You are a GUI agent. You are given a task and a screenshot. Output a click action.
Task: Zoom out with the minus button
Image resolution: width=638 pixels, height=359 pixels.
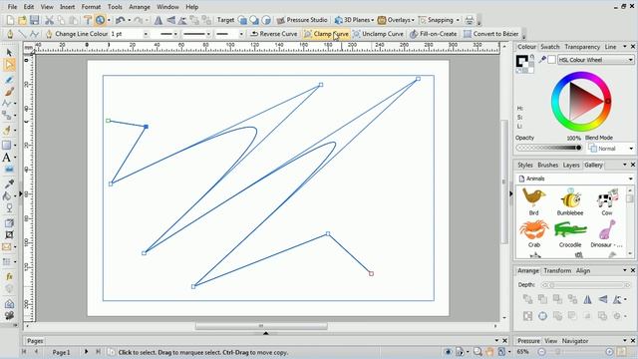[x=541, y=352]
